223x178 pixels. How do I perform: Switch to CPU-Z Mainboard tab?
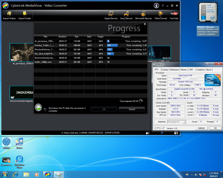click(174, 70)
